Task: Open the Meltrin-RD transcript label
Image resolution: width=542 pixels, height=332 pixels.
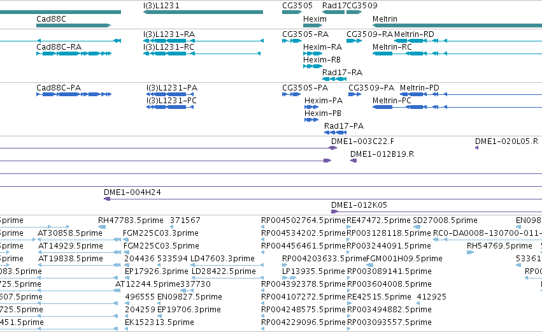Action: click(414, 34)
